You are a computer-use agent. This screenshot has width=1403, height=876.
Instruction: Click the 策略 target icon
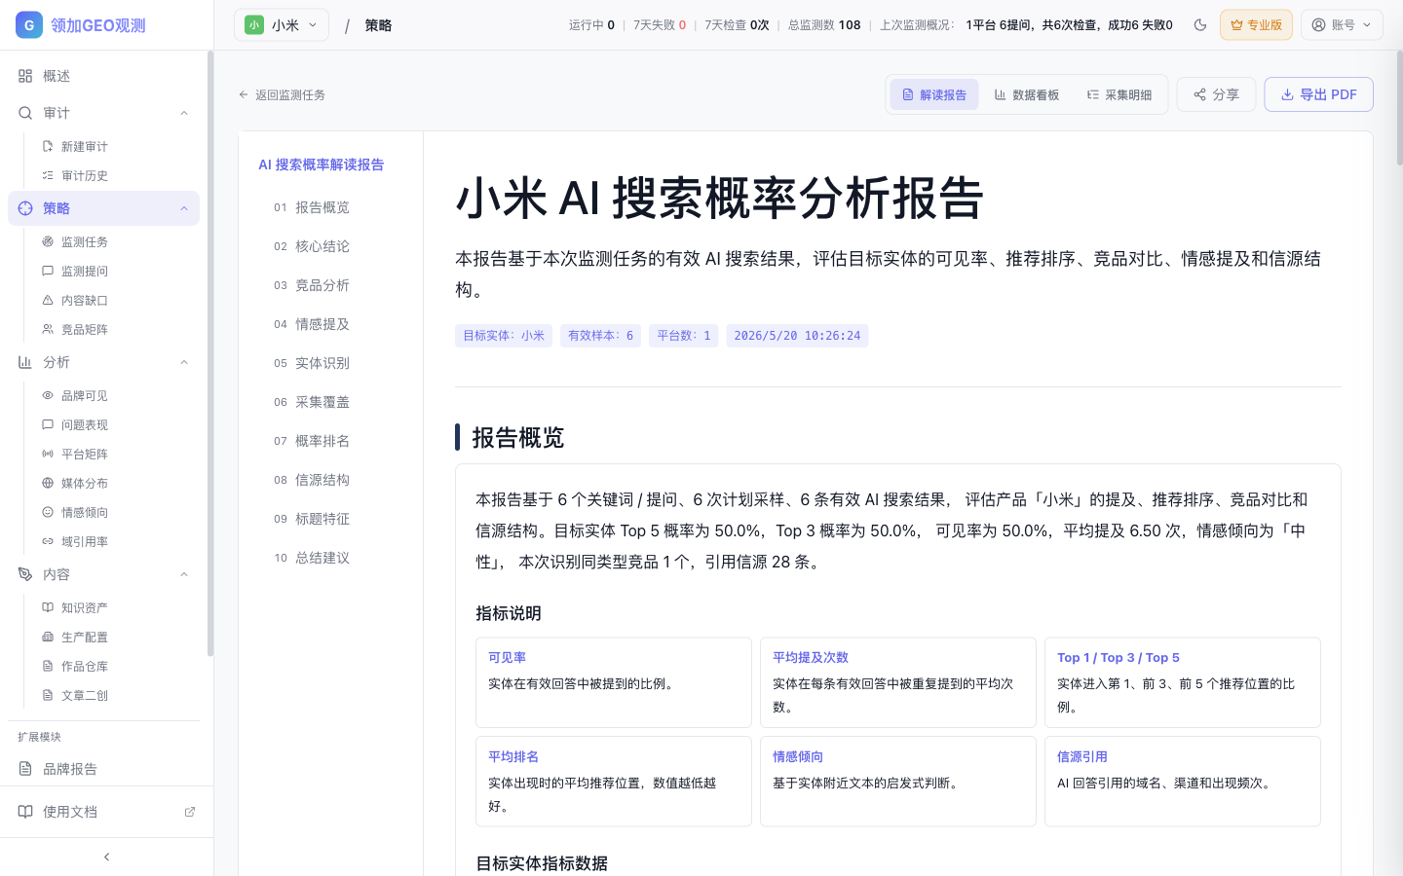[25, 208]
